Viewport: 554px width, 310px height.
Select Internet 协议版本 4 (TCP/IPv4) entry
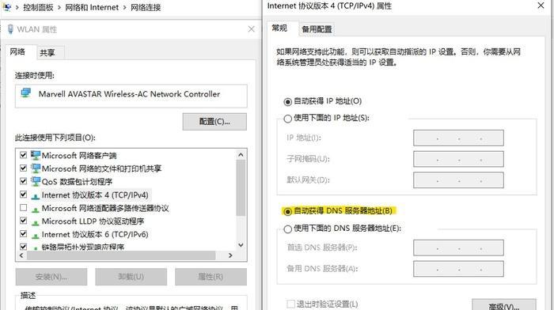coord(95,195)
